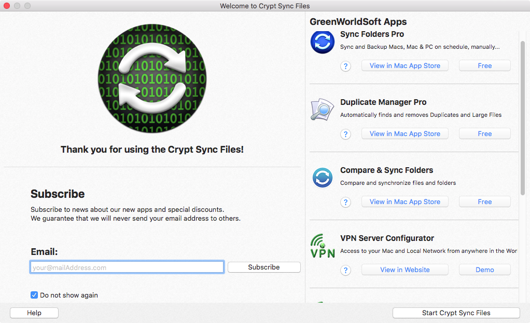Screen dimensions: 530x323
Task: Click 'Access to your Mac and Local Network' text
Action: pos(428,251)
